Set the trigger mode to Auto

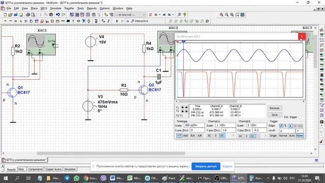[x=292, y=136]
